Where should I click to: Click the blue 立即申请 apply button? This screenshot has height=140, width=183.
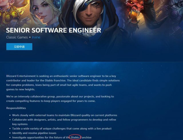click(19, 47)
